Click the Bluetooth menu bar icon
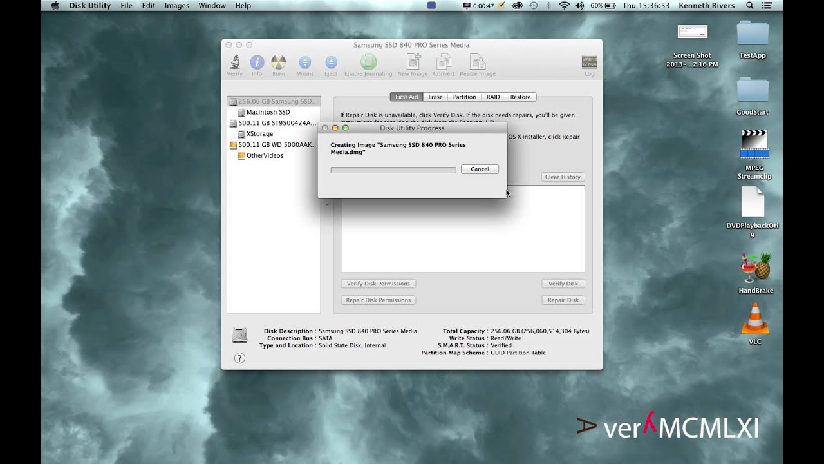Image resolution: width=824 pixels, height=464 pixels. click(549, 6)
